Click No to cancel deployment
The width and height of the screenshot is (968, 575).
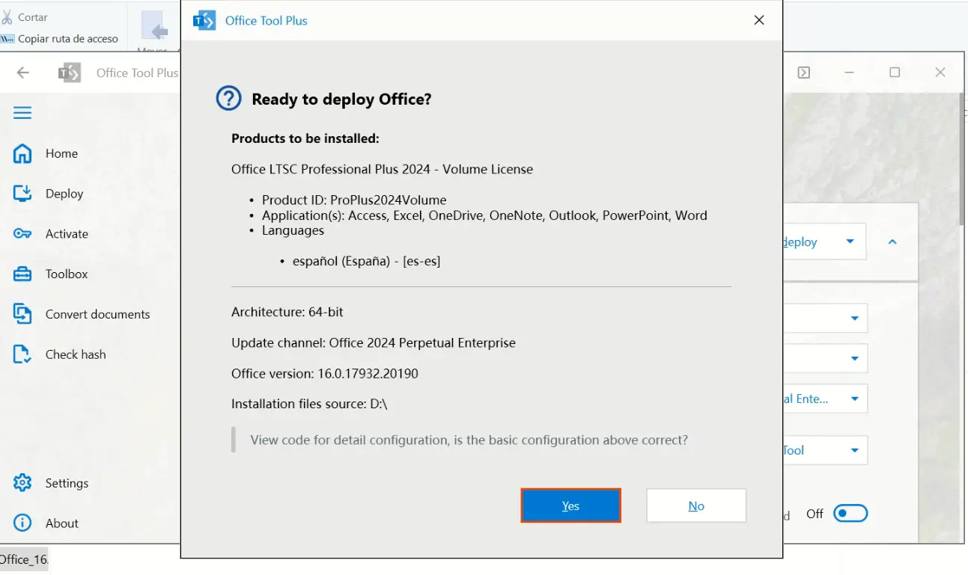tap(696, 505)
